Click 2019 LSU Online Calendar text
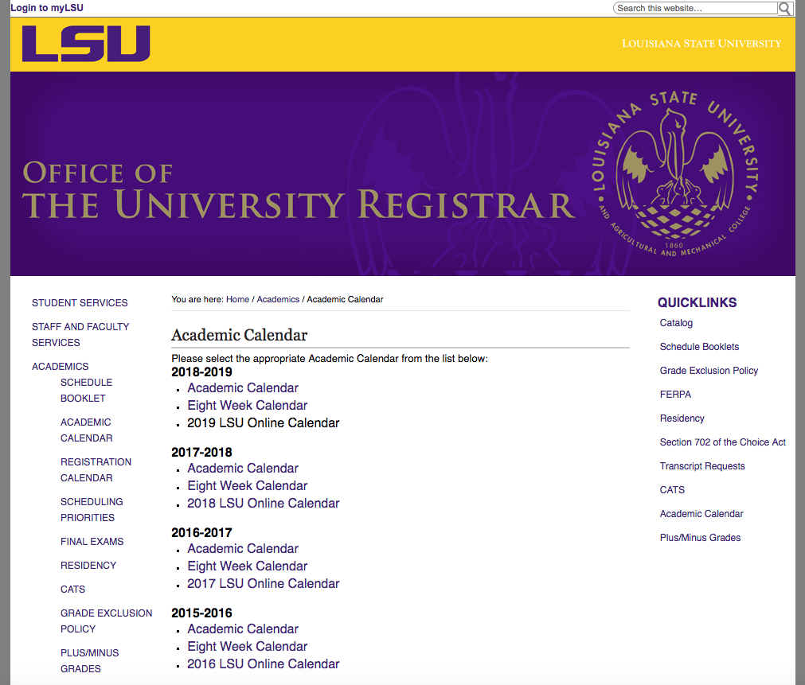 tap(264, 422)
